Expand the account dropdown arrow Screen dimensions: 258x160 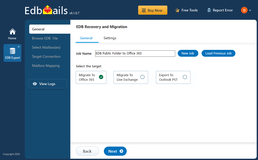click(250, 10)
